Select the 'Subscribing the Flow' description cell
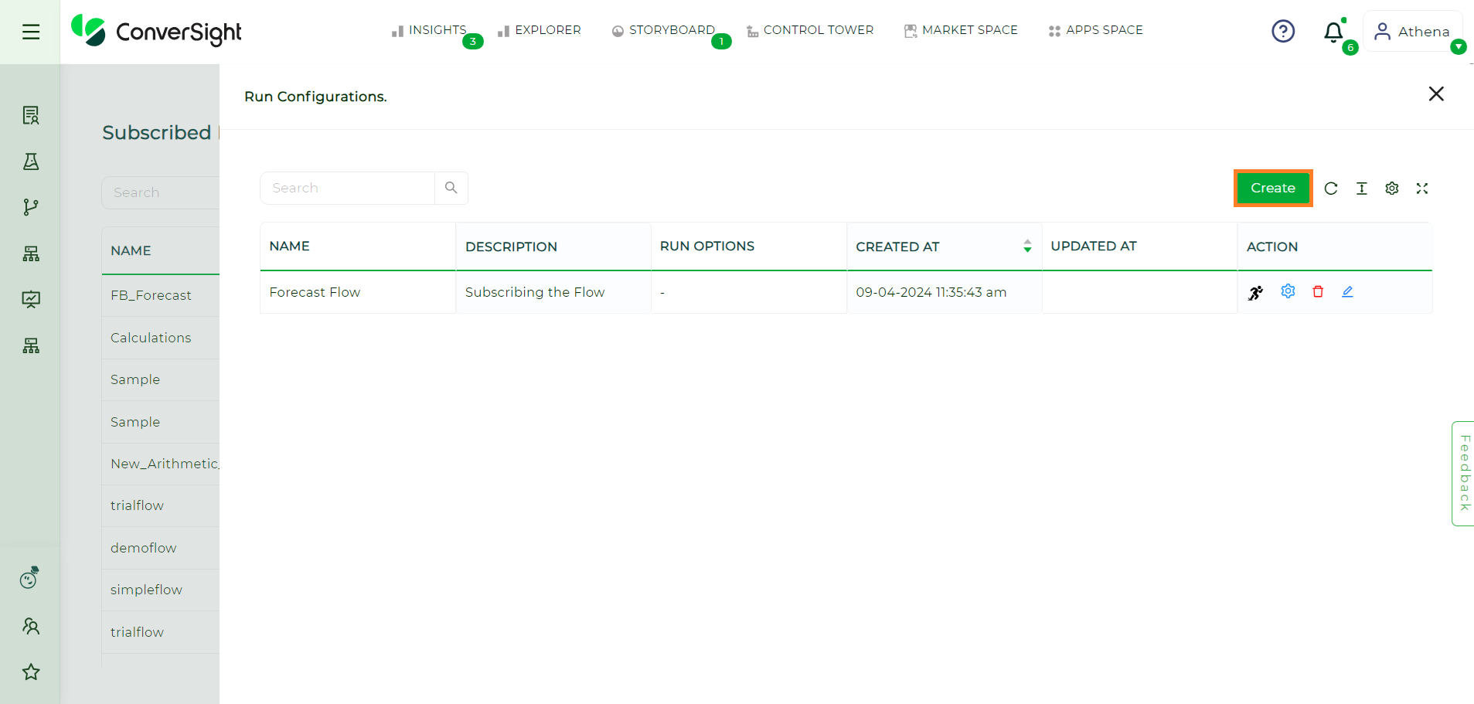1474x704 pixels. click(553, 292)
